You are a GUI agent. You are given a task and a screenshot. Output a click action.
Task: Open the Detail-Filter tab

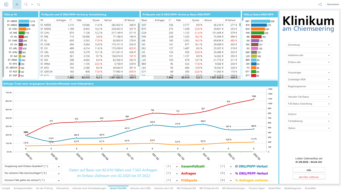[x=274, y=188]
